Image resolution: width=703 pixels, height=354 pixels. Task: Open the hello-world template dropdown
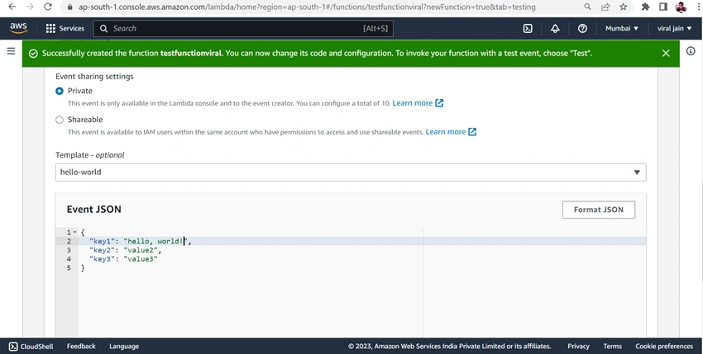[351, 172]
